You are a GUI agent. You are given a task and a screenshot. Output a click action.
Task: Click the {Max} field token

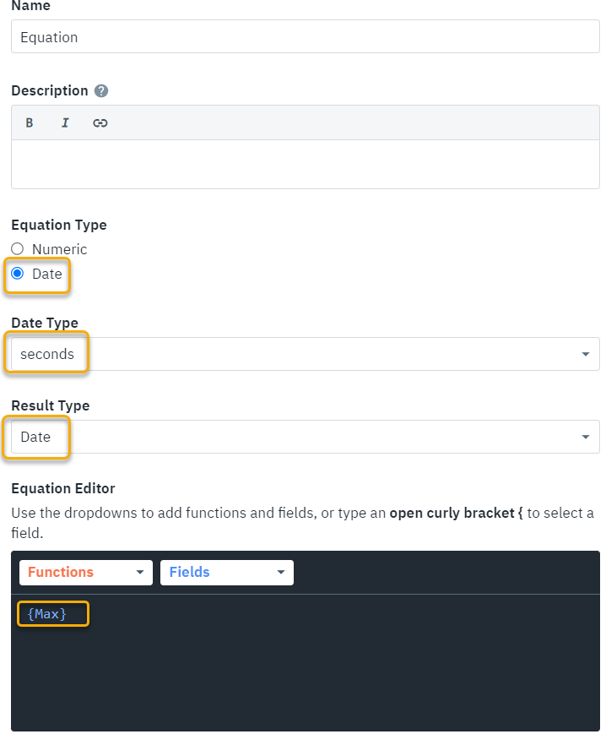[47, 614]
